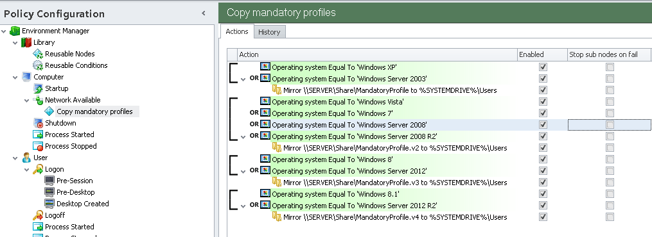
Task: Collapse the Windows Server 2003 condition group
Action: pyautogui.click(x=243, y=79)
